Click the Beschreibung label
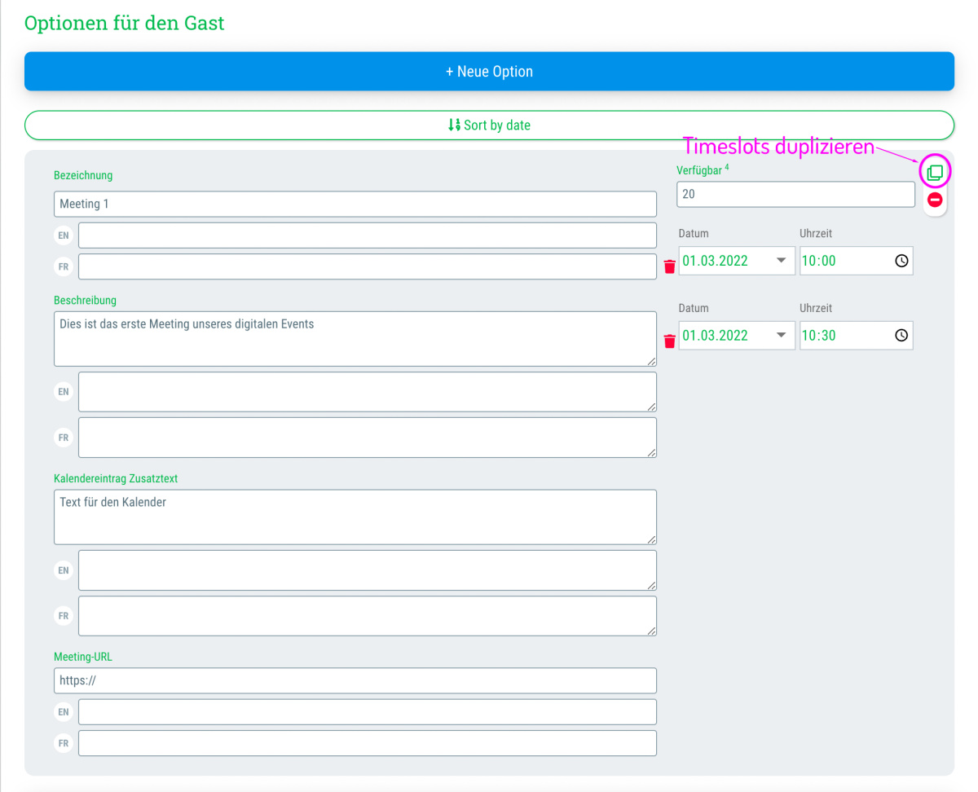 85,300
